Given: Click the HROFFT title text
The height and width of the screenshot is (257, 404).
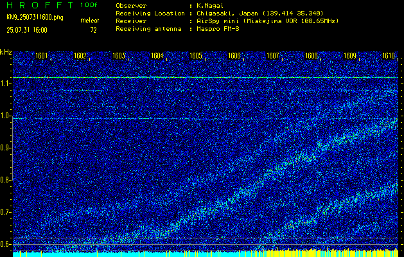Looking at the screenshot, I should [x=40, y=5].
